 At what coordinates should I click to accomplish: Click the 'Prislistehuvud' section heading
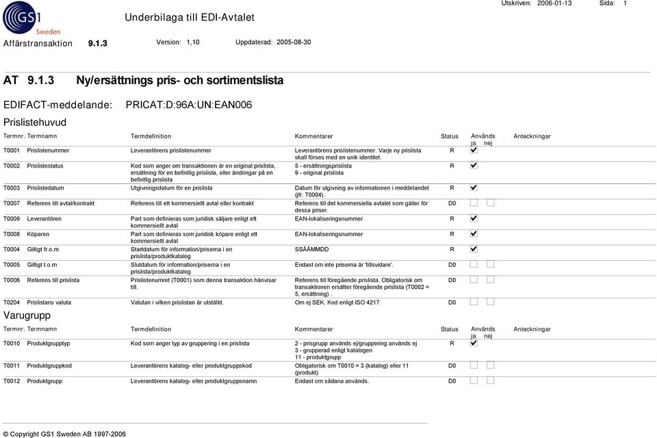coord(35,123)
